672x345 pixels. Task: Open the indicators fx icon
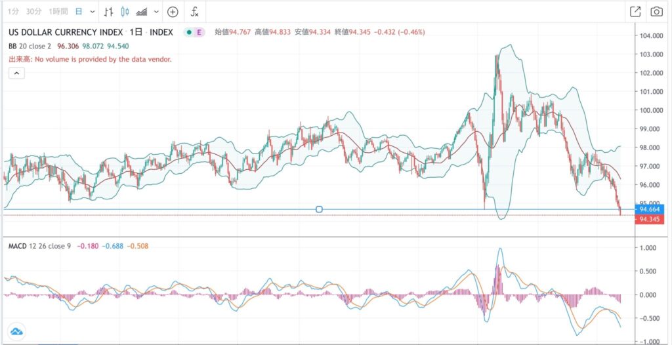[195, 12]
